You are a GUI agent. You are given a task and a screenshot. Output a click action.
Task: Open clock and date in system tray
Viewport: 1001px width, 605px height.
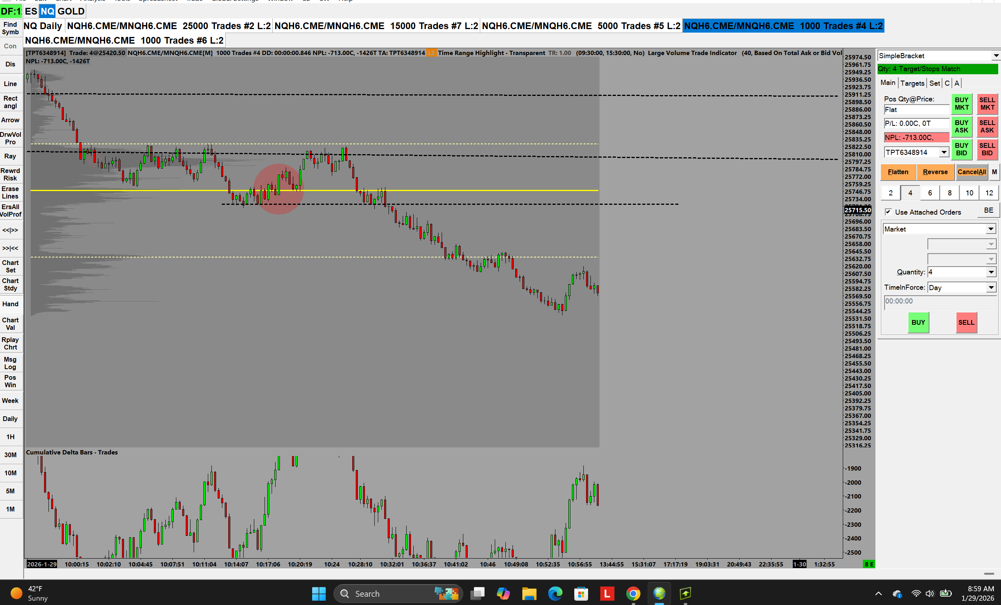[x=977, y=594]
